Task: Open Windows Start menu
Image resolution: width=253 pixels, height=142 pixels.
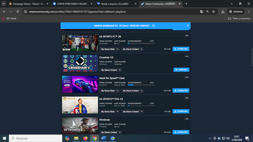Action: 4,138
